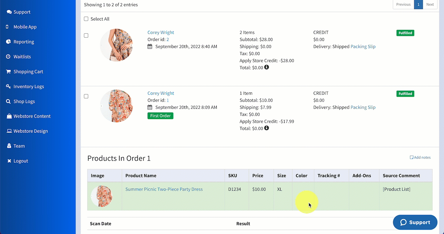Image resolution: width=444 pixels, height=234 pixels.
Task: Open Webstore Design in the sidebar
Action: point(31,131)
